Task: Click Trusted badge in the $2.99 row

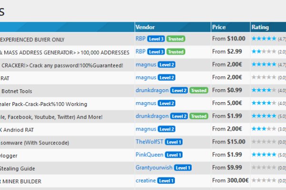Action: pos(175,52)
